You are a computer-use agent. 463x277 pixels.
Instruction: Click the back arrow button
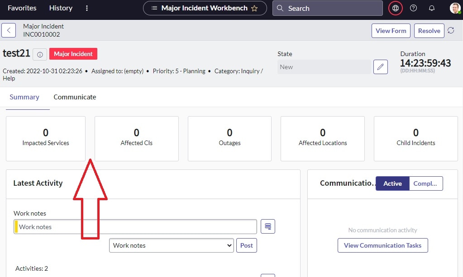click(9, 30)
